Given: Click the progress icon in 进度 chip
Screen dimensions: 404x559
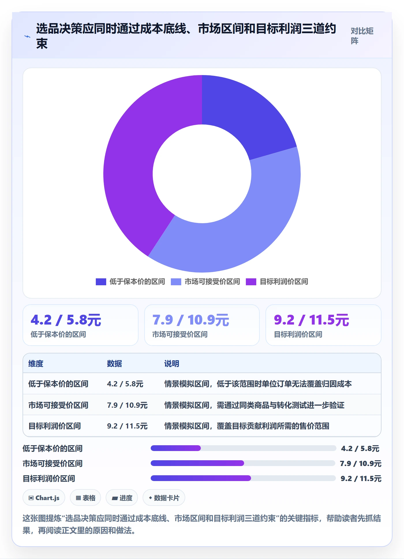Looking at the screenshot, I should tap(115, 498).
